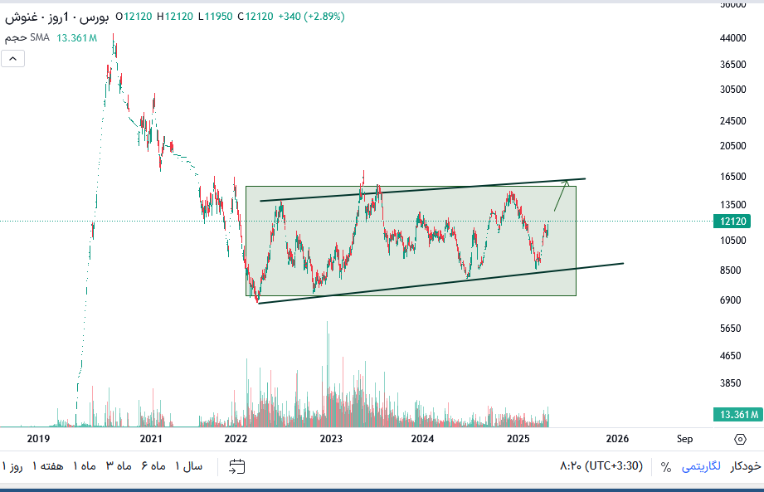Click price axis label 36500
Image resolution: width=764 pixels, height=492 pixels.
point(732,65)
